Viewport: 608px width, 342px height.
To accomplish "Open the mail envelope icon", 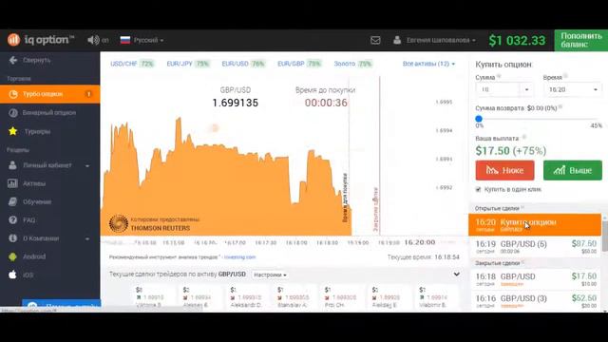I will [375, 40].
